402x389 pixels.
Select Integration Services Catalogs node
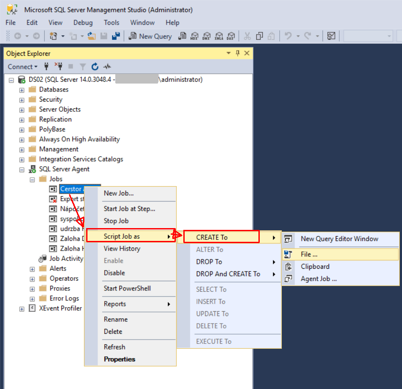pyautogui.click(x=81, y=159)
